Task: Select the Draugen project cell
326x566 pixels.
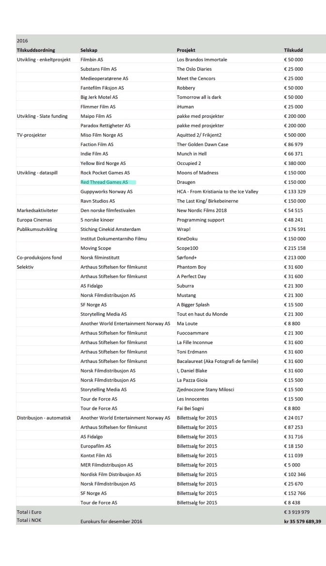Action: click(x=186, y=182)
